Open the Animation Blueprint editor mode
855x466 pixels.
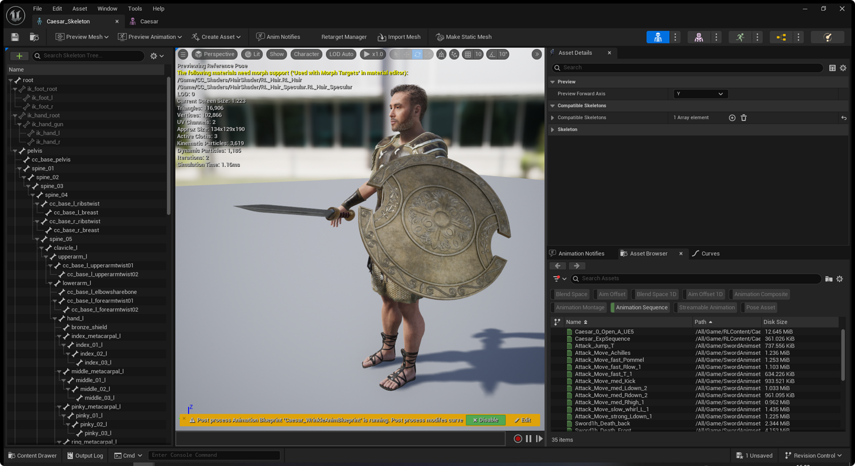tap(781, 37)
